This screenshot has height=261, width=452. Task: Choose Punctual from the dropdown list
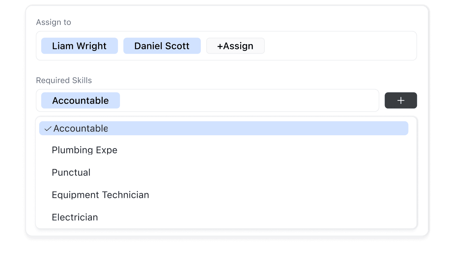point(71,172)
